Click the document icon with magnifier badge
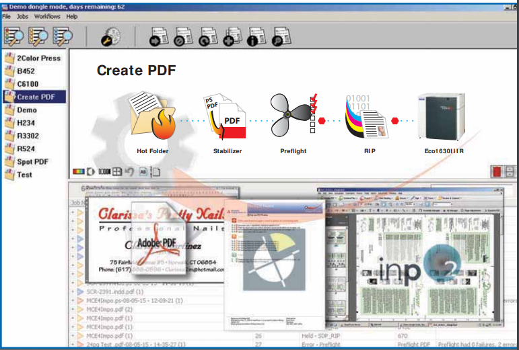 [281, 36]
